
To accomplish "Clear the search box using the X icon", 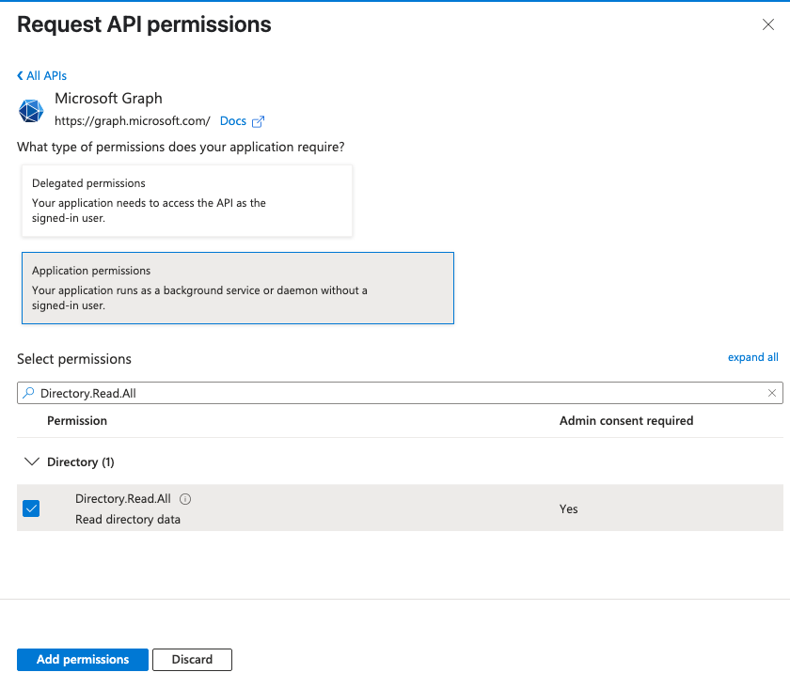I will pos(774,393).
